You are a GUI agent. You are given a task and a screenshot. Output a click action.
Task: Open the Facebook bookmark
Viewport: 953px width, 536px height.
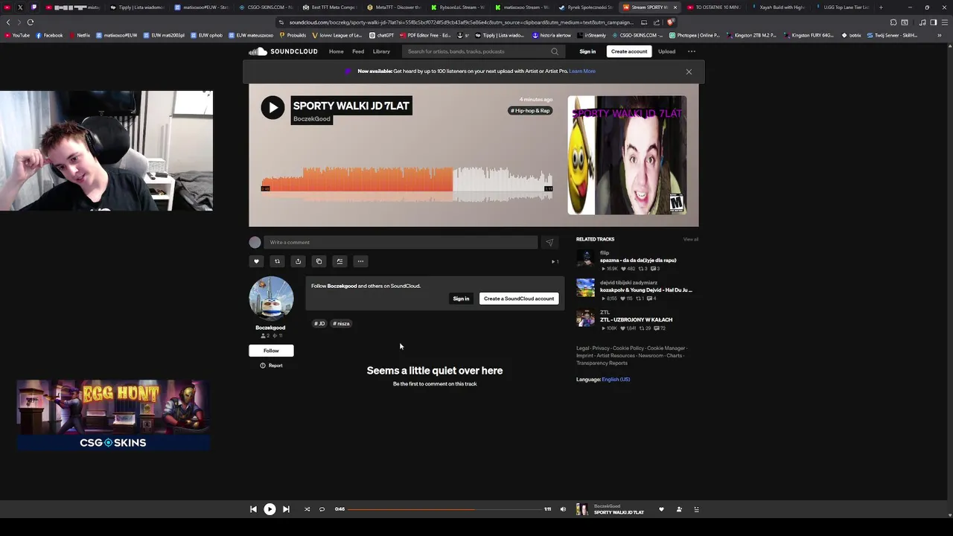point(49,35)
